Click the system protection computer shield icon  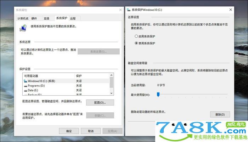click(x=23, y=28)
